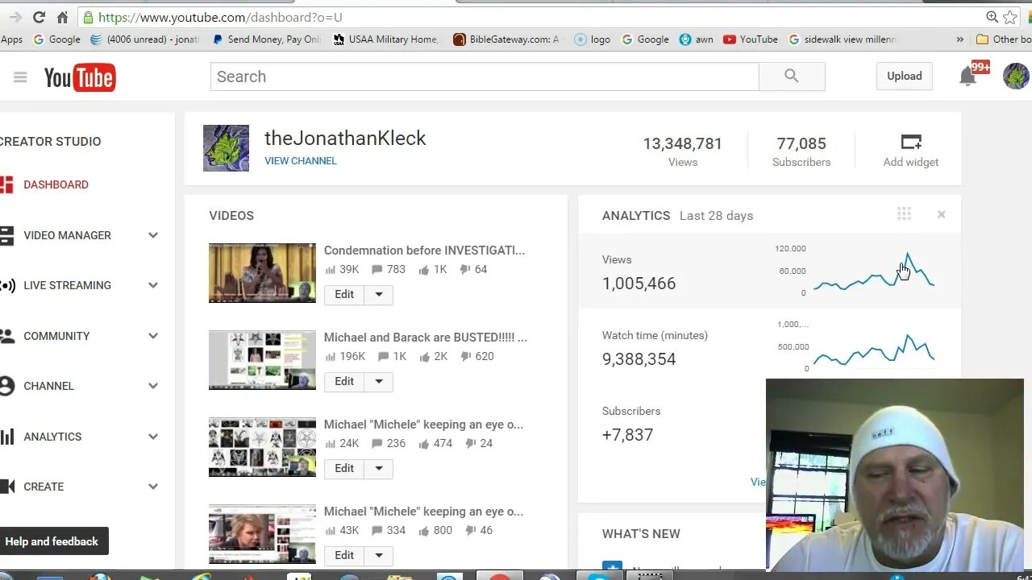Click the Dashboard sidebar icon
This screenshot has height=580, width=1032.
pos(6,184)
